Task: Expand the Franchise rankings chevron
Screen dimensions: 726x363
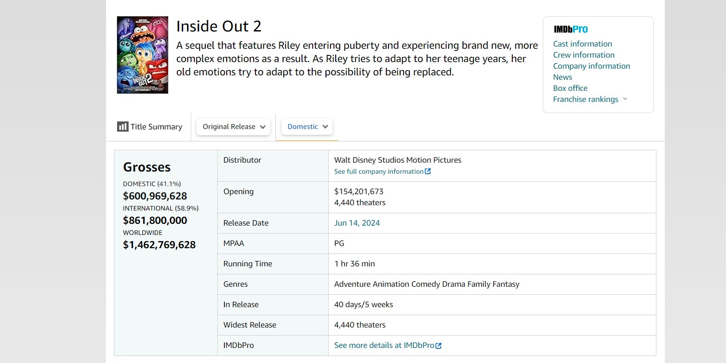Action: pyautogui.click(x=625, y=99)
